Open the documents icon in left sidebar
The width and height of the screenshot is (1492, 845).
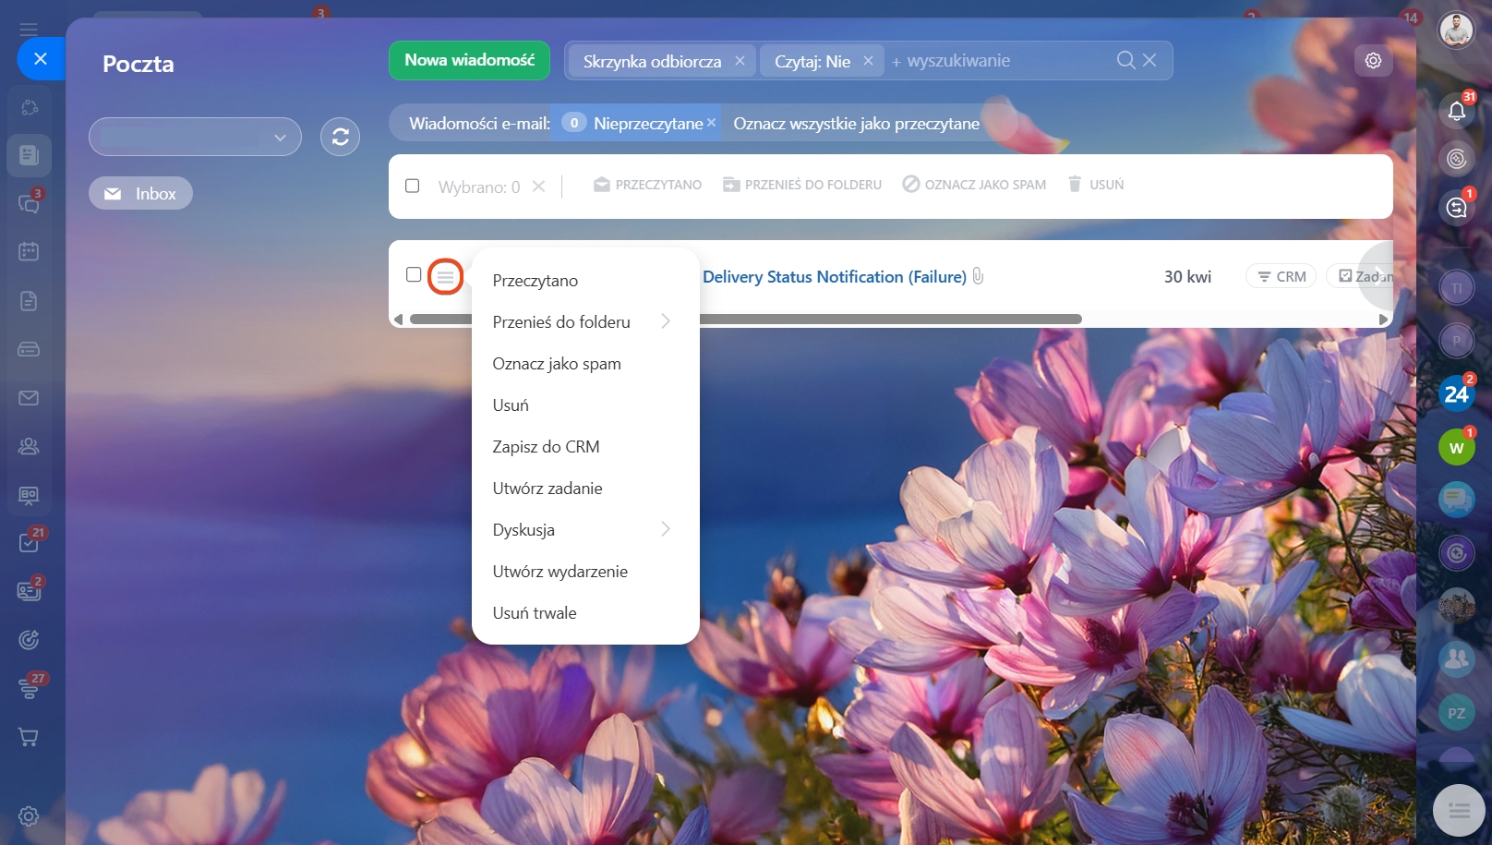[29, 301]
